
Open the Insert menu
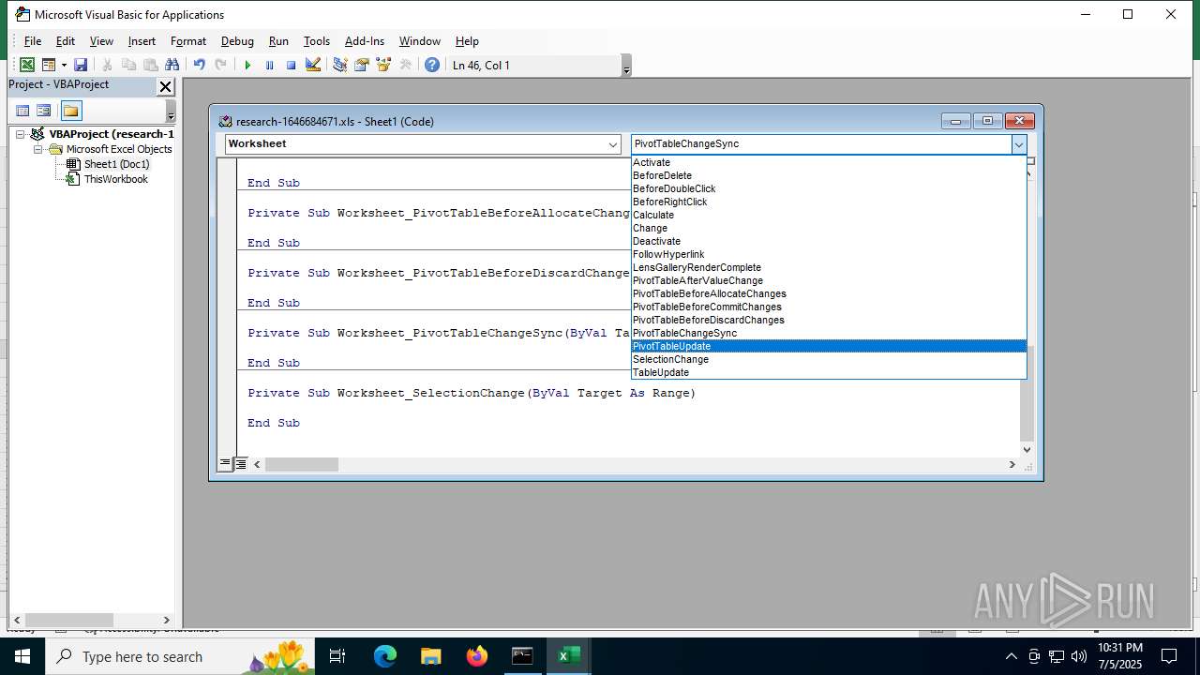point(142,41)
